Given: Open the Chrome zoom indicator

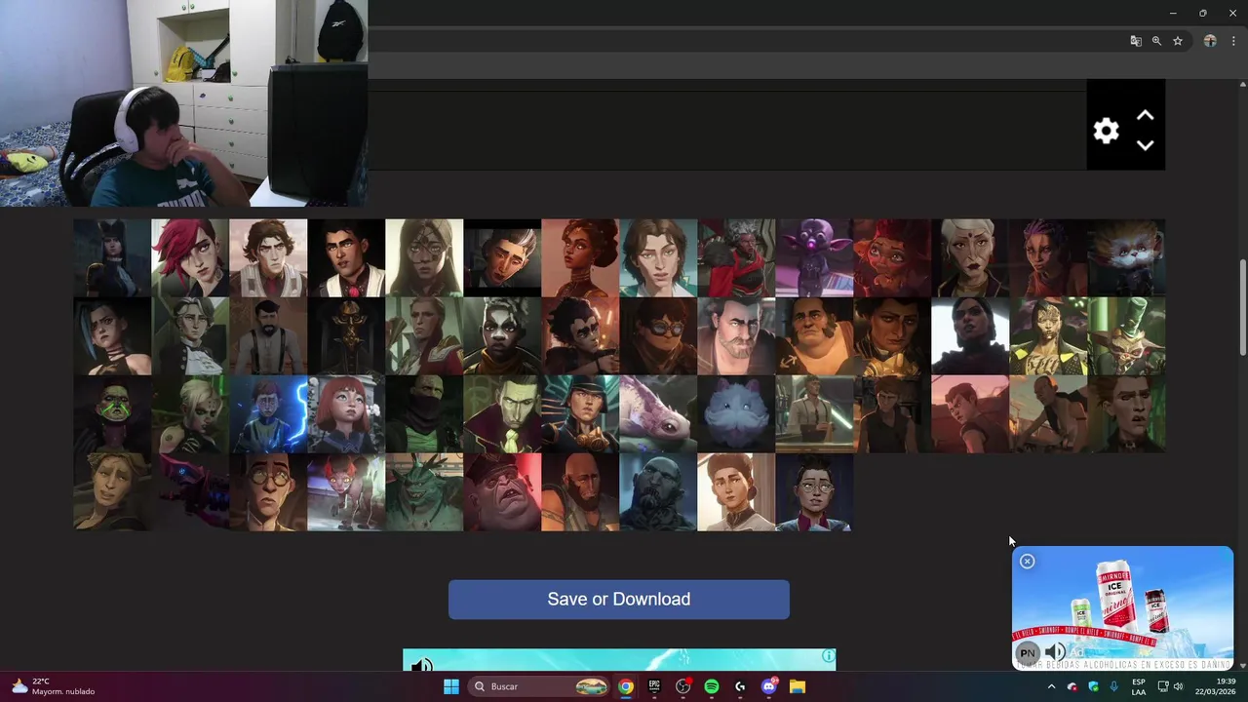Looking at the screenshot, I should 1156,41.
